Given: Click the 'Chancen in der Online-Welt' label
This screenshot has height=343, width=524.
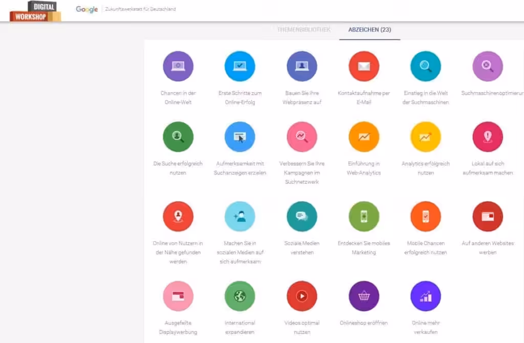Looking at the screenshot, I should click(x=178, y=98).
